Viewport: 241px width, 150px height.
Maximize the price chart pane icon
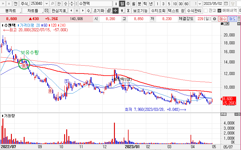click(239, 24)
